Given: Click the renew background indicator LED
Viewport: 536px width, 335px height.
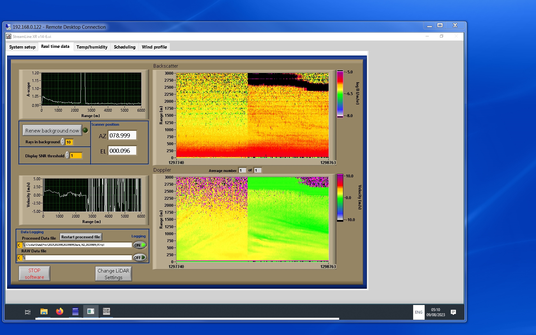Looking at the screenshot, I should [86, 130].
